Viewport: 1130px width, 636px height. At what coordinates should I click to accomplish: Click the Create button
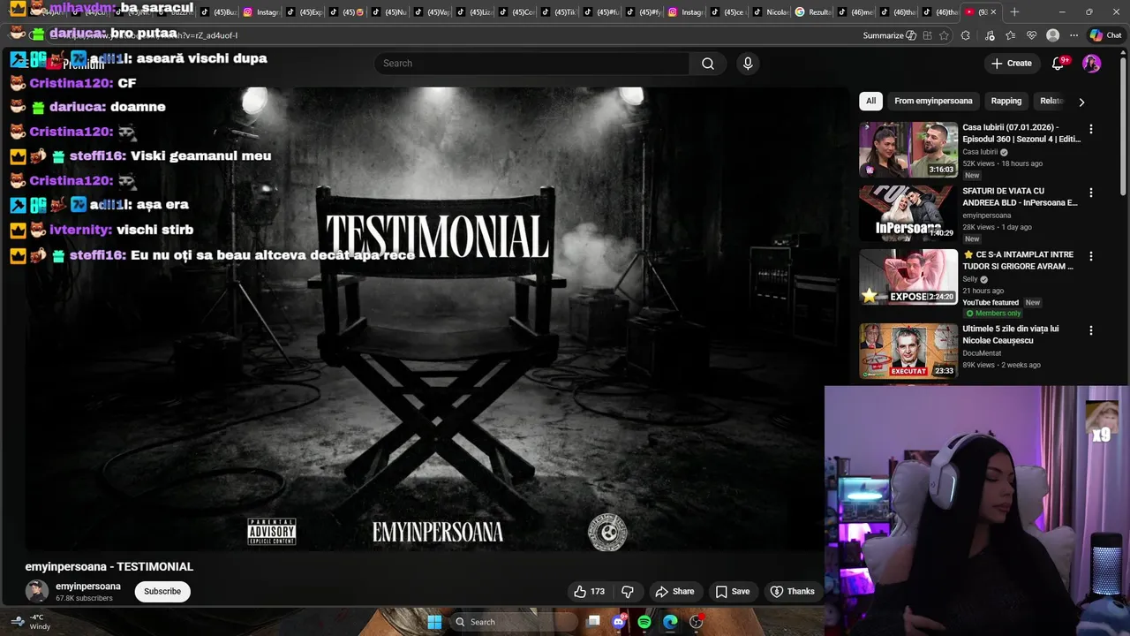[x=1011, y=64]
